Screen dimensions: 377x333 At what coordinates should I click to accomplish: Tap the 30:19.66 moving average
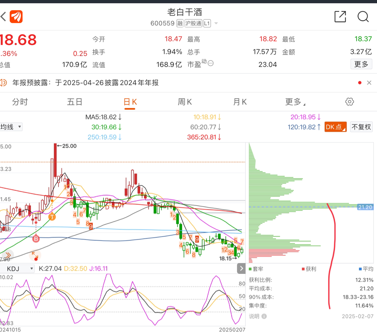[106, 127]
